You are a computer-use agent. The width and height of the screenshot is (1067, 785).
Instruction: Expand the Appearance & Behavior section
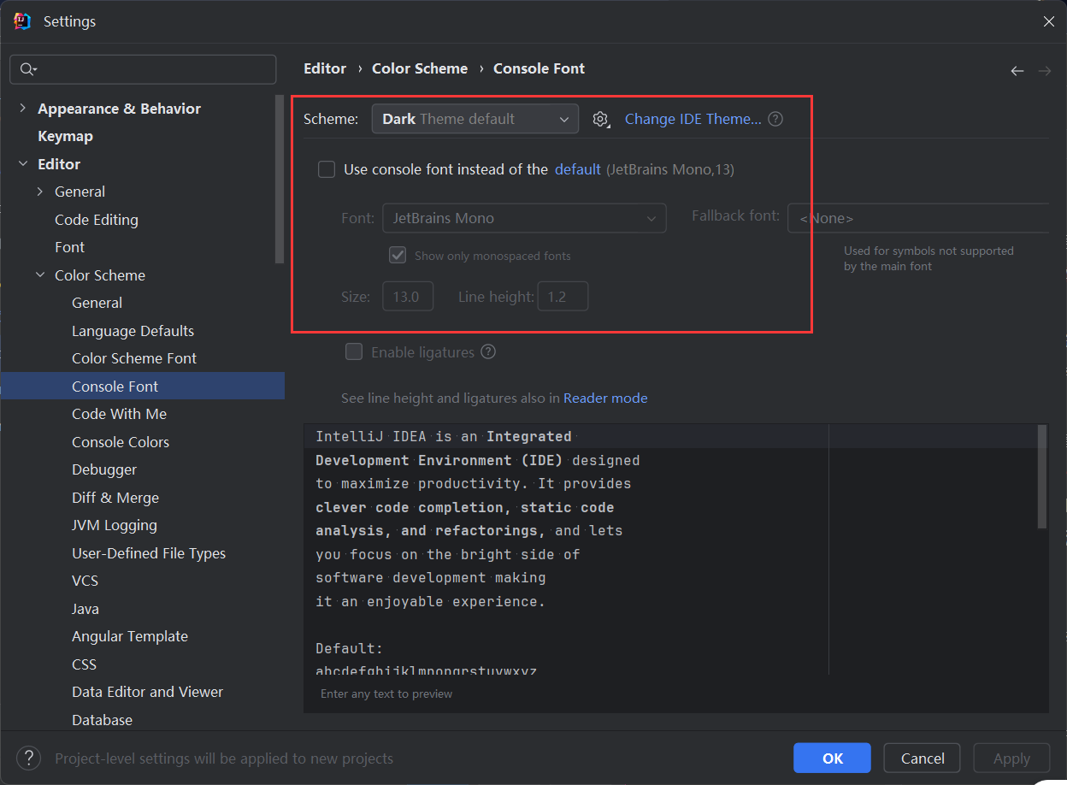point(23,109)
